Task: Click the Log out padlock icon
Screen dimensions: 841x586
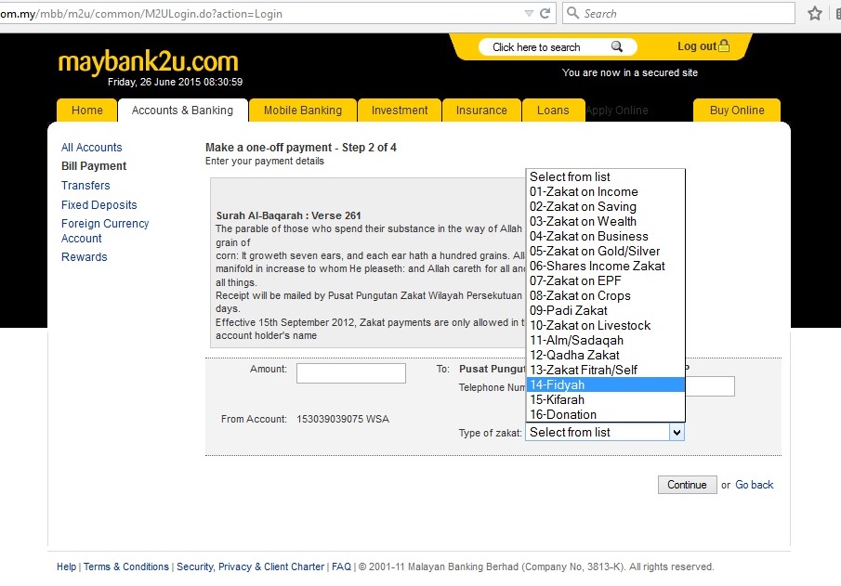Action: tap(724, 46)
